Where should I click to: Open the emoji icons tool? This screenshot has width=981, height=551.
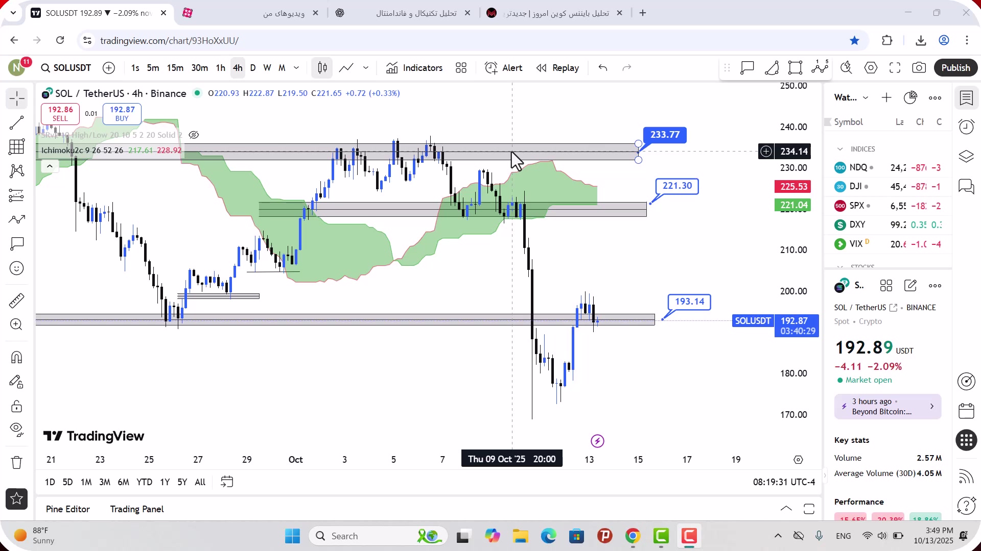tap(16, 268)
